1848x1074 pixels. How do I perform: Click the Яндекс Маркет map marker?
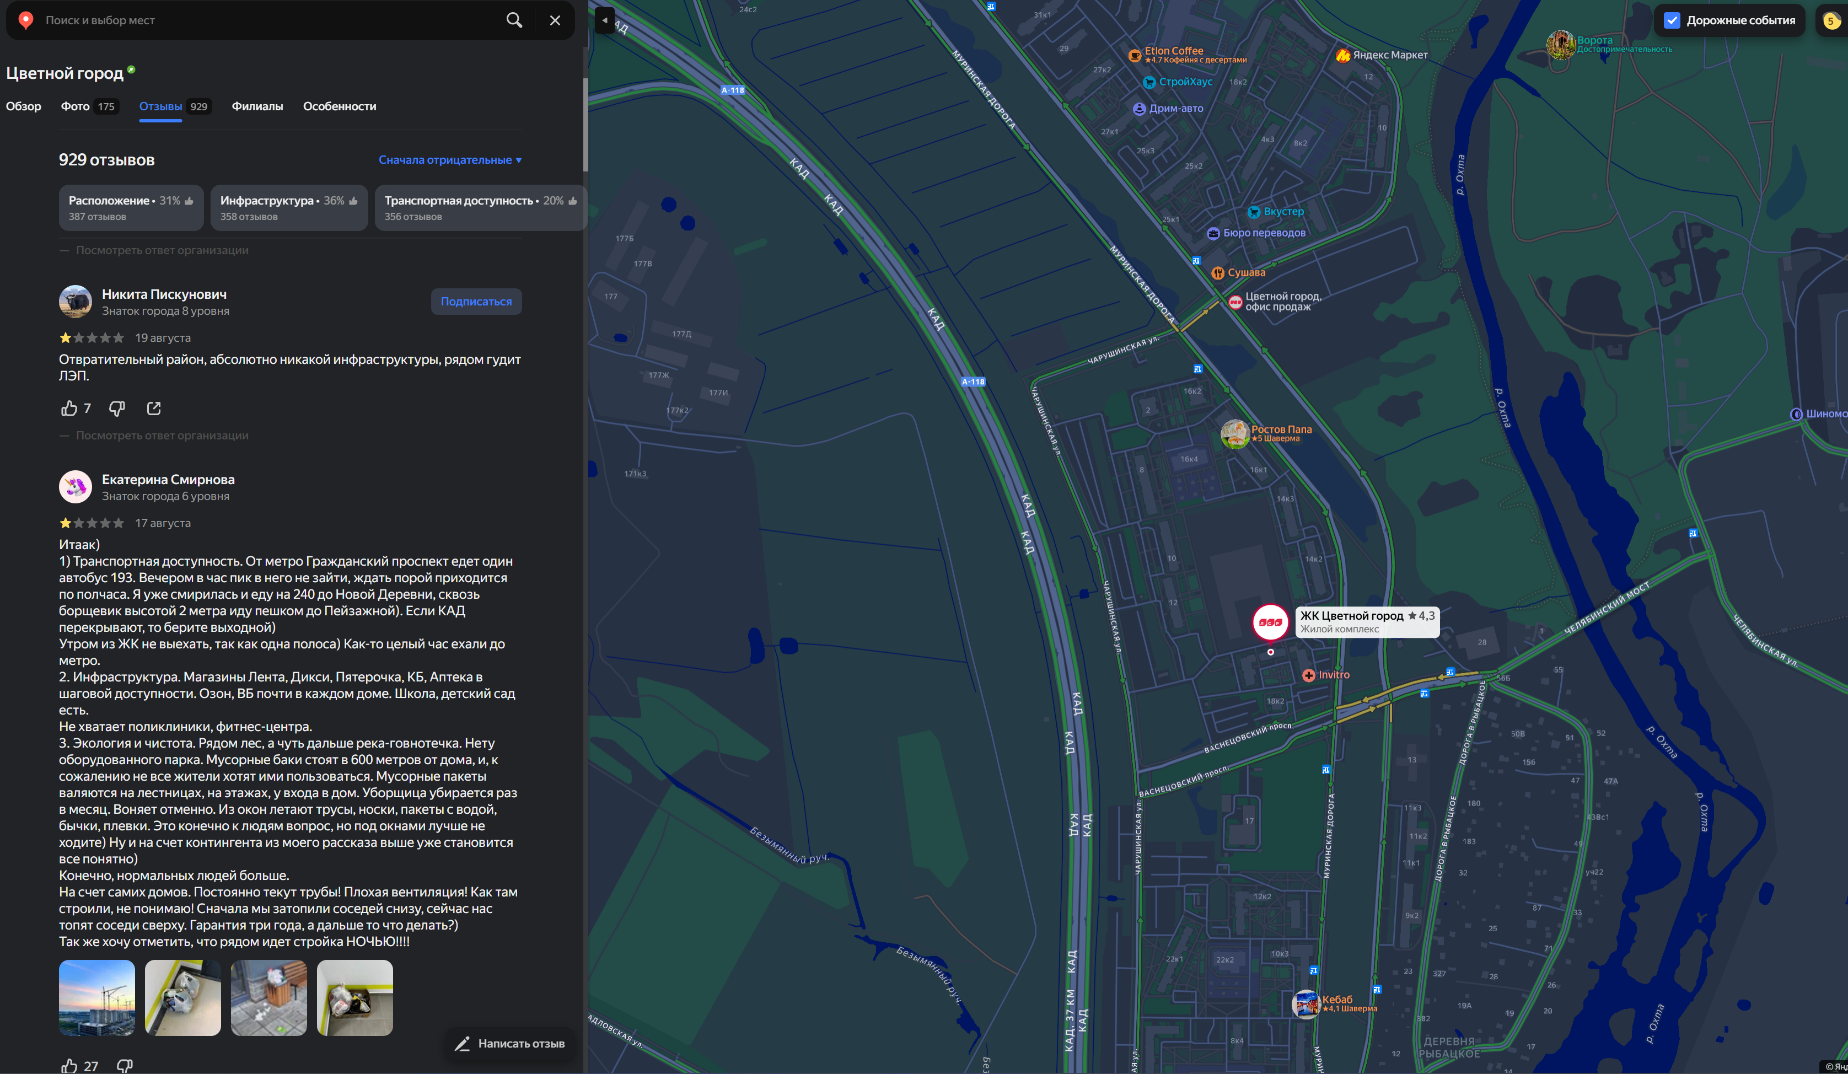1343,55
